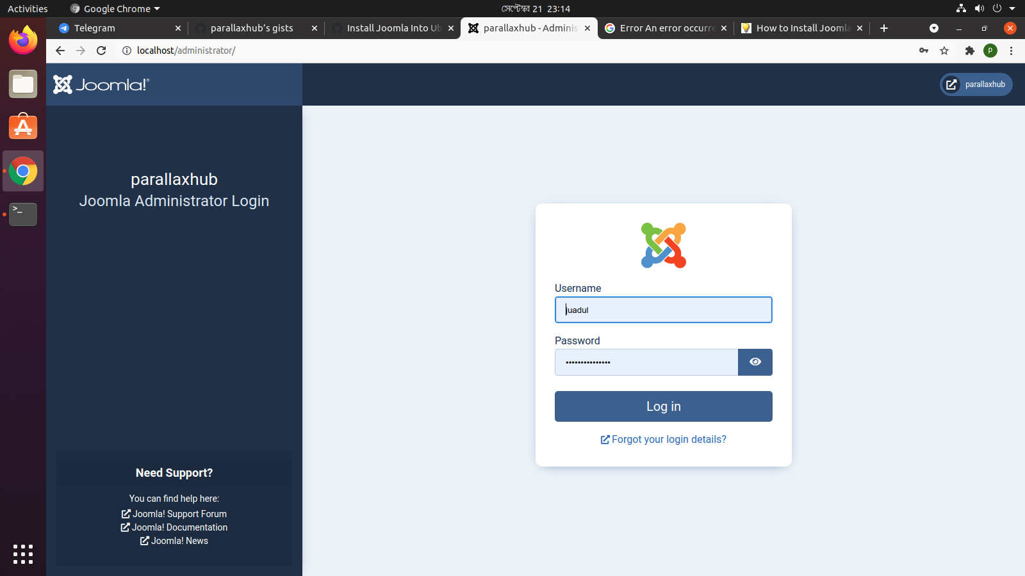Click the Joomla logo above the login form
Screen dimensions: 1025x576
[x=663, y=245]
